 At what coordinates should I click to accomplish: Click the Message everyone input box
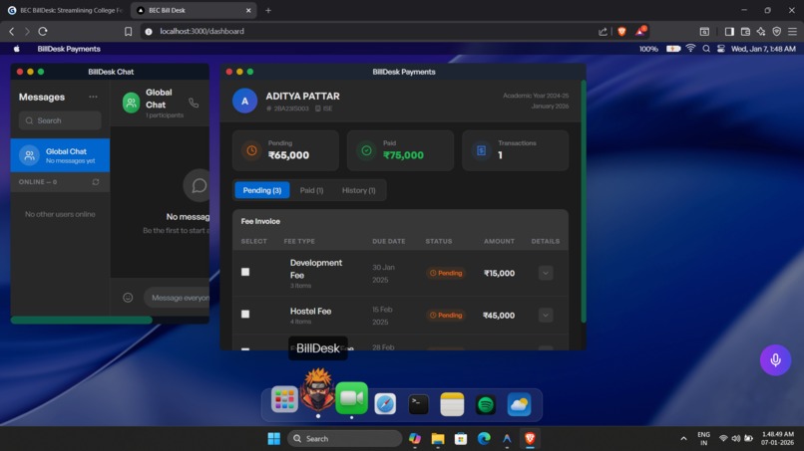[177, 298]
